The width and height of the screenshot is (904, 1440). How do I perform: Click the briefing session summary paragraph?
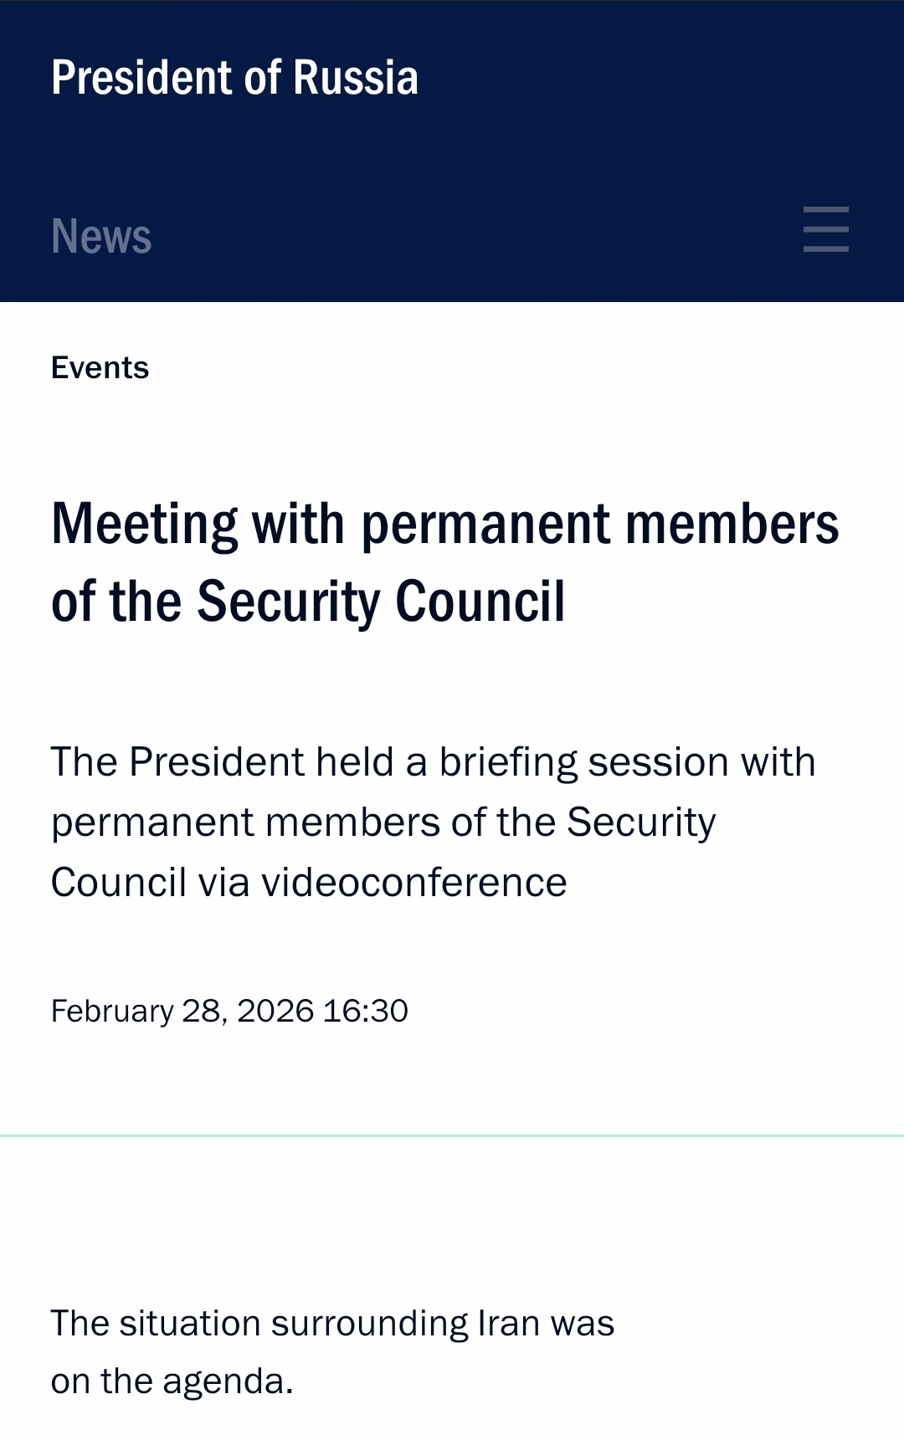click(432, 822)
